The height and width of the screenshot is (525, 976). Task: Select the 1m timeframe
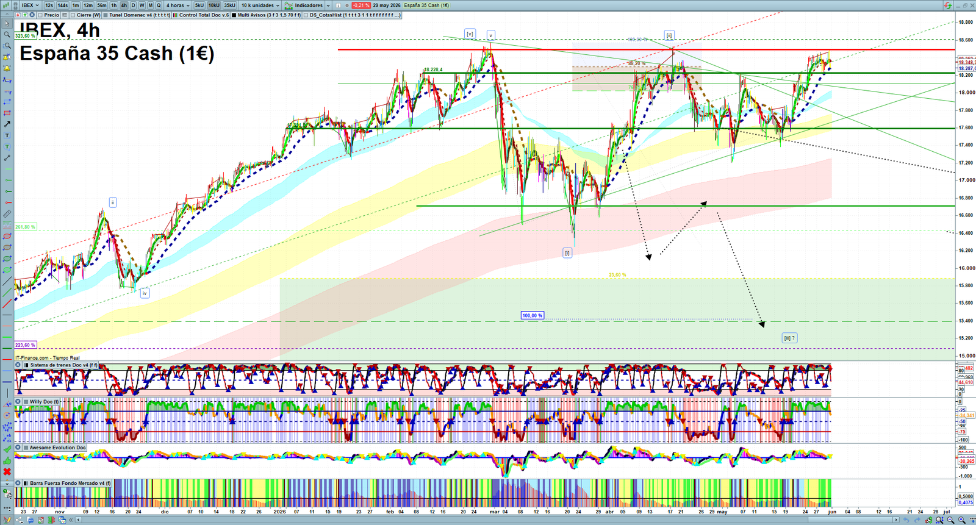[76, 5]
